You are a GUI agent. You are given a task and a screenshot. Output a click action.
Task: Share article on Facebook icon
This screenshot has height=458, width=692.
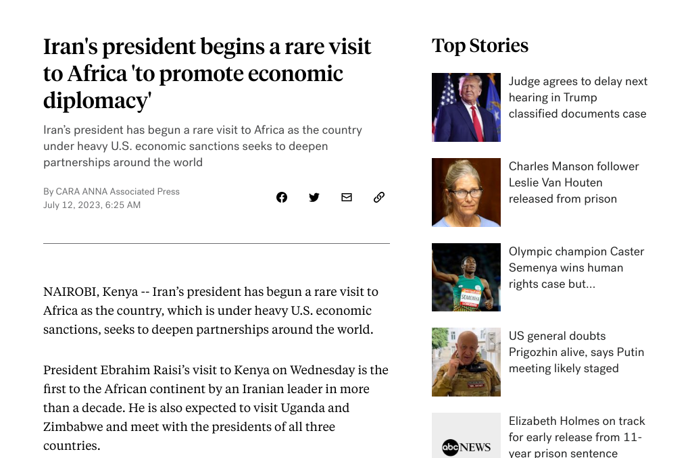[x=282, y=197]
